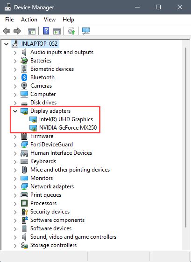Click the Forward arrow toolbar icon
Image resolution: width=191 pixels, height=262 pixels.
pyautogui.click(x=17, y=31)
